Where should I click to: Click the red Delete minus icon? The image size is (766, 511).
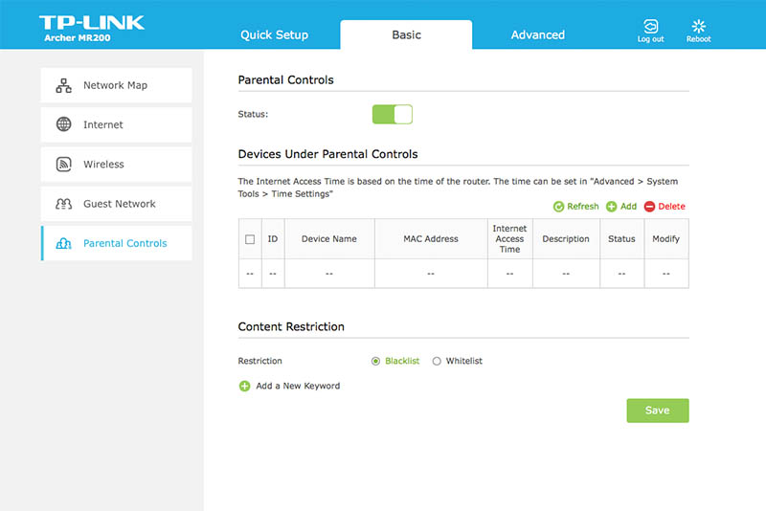coord(649,207)
